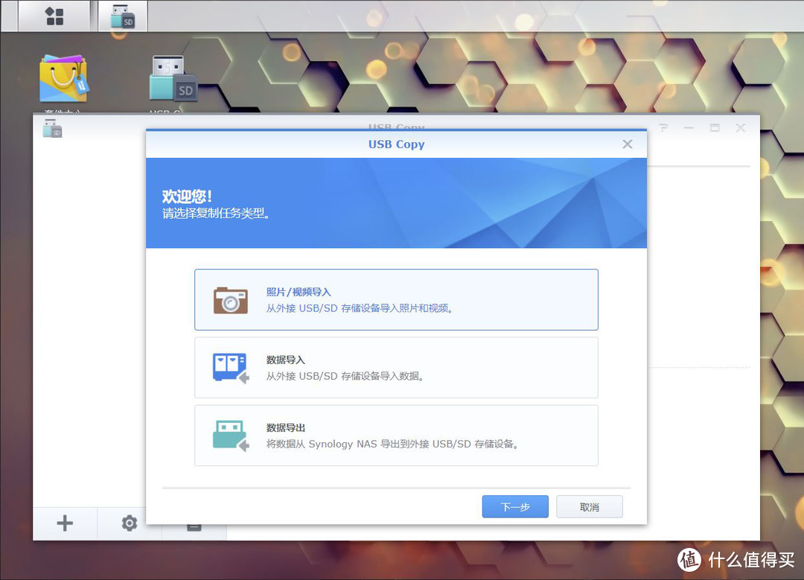This screenshot has width=804, height=580.
Task: Click the data import drive icon
Action: click(x=230, y=366)
